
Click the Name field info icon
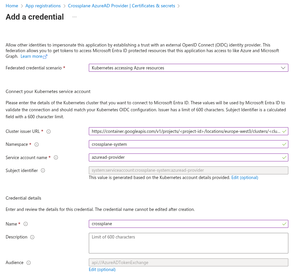click(x=26, y=224)
